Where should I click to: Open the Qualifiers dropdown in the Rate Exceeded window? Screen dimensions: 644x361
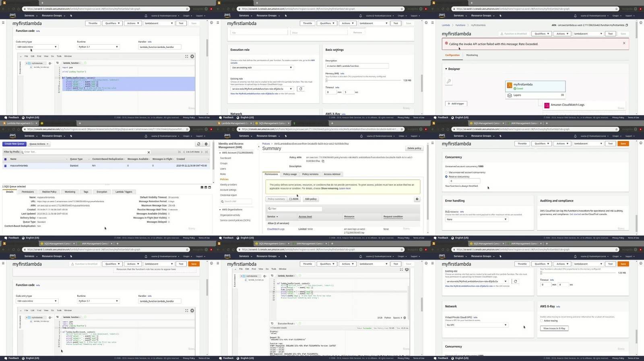(x=541, y=34)
